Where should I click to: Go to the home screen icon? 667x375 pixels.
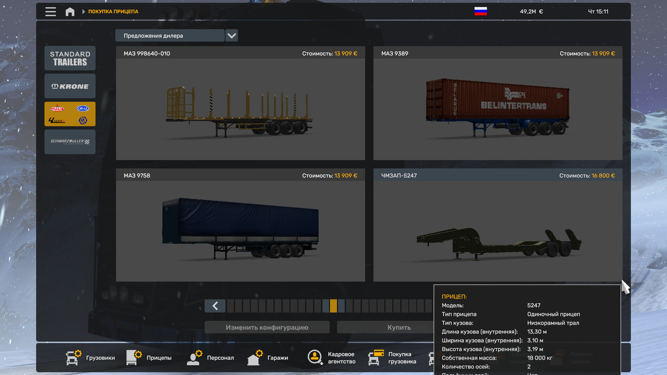click(x=70, y=11)
